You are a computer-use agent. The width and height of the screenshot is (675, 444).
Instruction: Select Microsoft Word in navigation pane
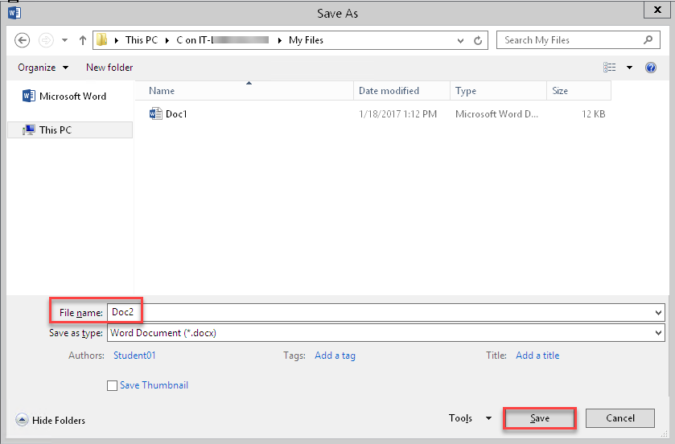[72, 97]
